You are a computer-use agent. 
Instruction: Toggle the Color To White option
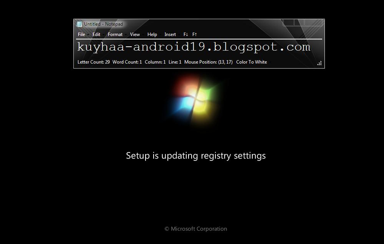pyautogui.click(x=252, y=62)
